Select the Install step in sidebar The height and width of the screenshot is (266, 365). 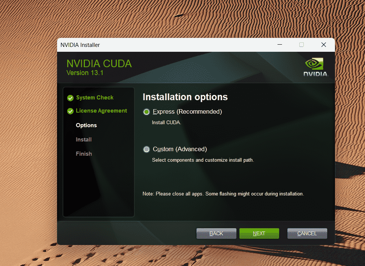[84, 140]
